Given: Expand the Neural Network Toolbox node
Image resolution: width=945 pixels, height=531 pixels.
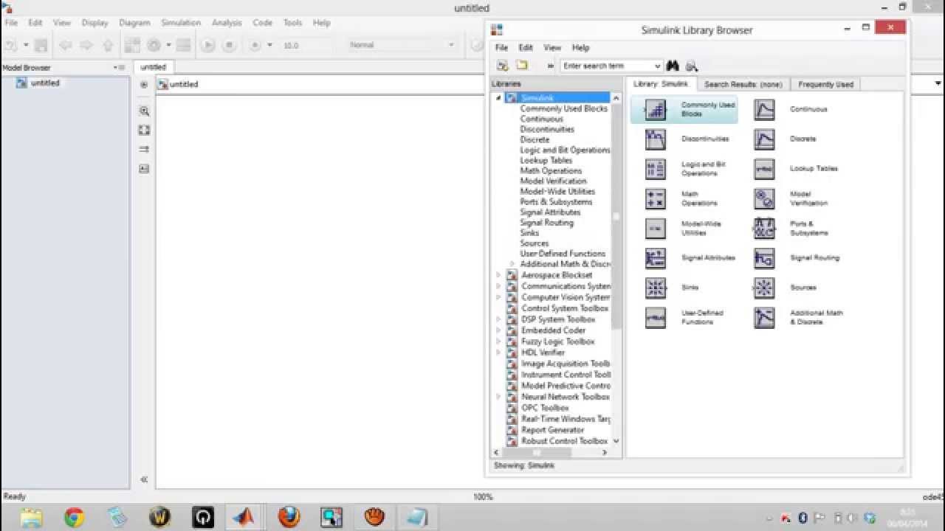Looking at the screenshot, I should tap(498, 397).
